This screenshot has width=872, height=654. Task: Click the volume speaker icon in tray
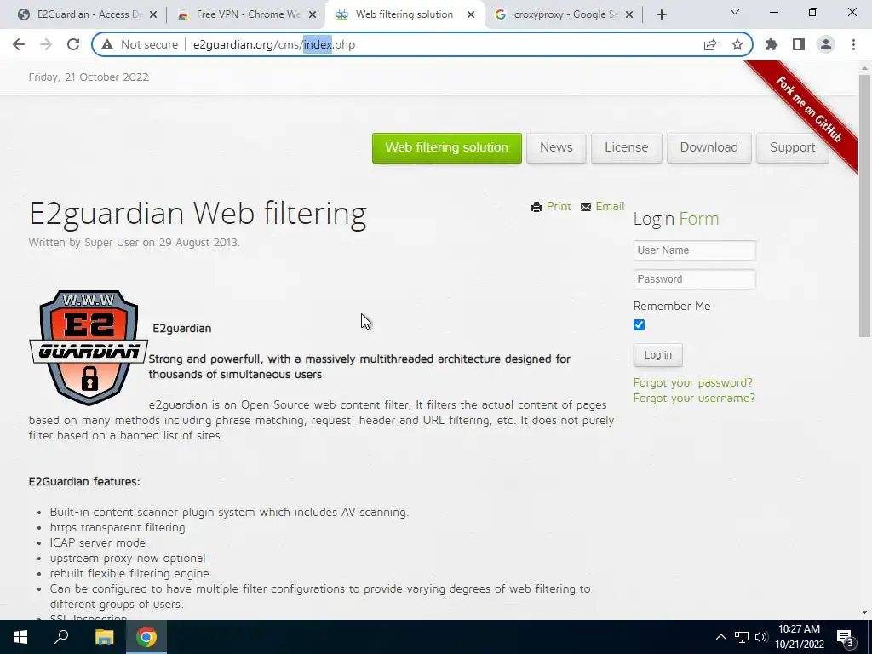pyautogui.click(x=761, y=637)
